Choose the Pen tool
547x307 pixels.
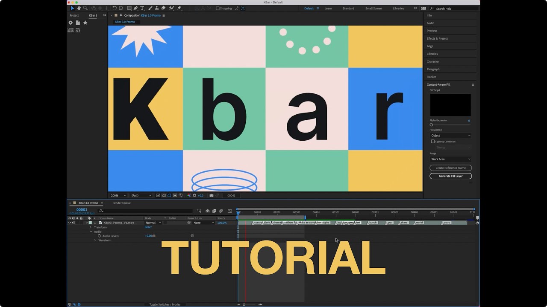135,8
